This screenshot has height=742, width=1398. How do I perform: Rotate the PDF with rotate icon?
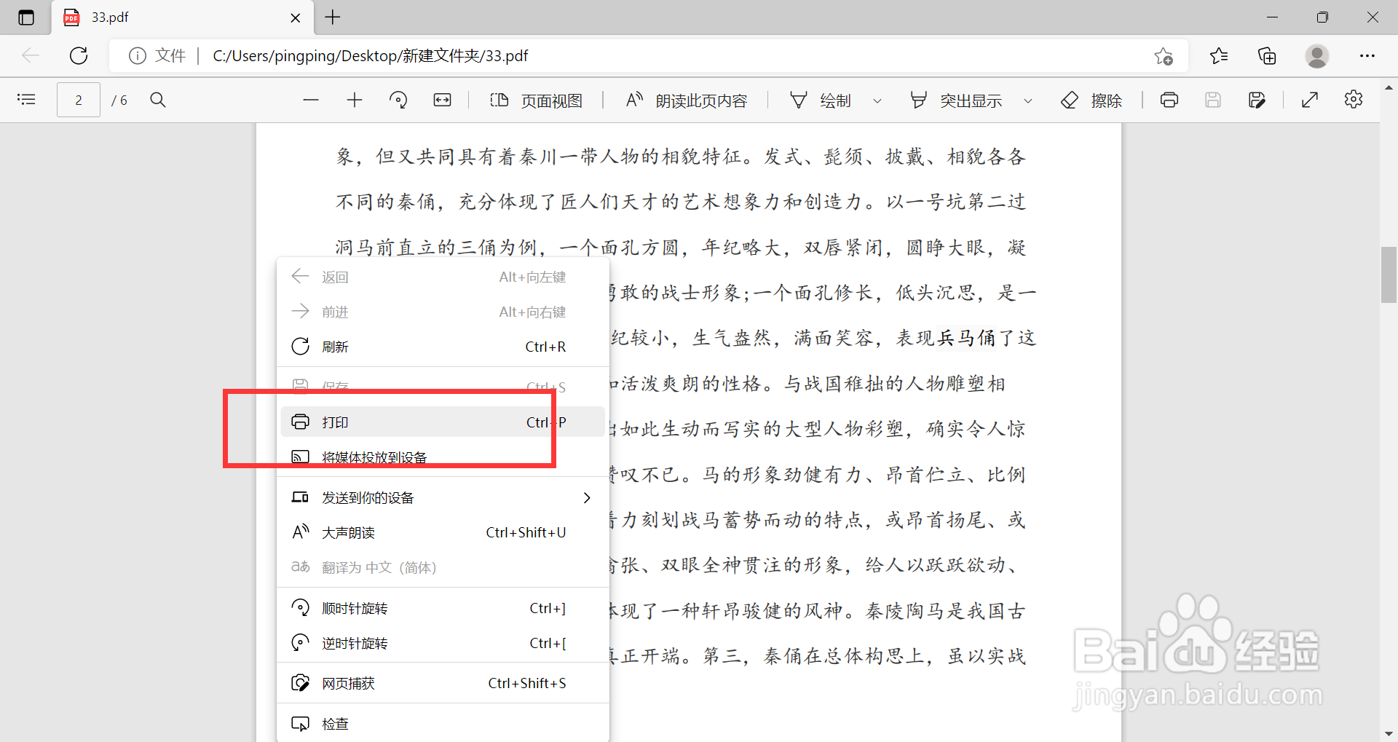pos(398,100)
